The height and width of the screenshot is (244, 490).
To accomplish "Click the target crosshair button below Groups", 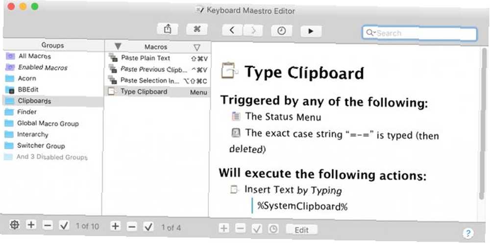I will (14, 225).
